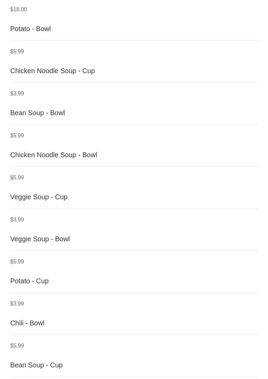Click the $3.99 price preceding Bean Soup - Bowl
The height and width of the screenshot is (379, 268).
tap(17, 94)
